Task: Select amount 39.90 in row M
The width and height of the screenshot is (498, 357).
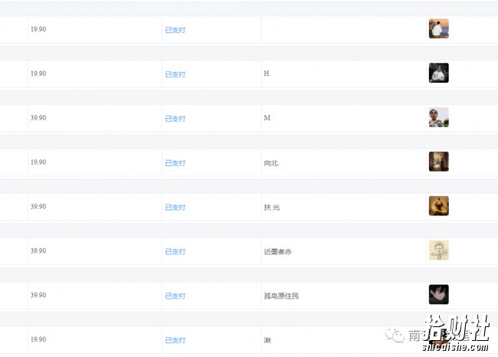Action: [x=38, y=118]
